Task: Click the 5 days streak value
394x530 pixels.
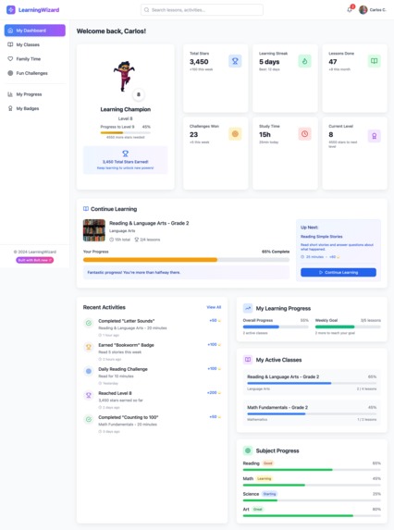Action: coord(269,62)
